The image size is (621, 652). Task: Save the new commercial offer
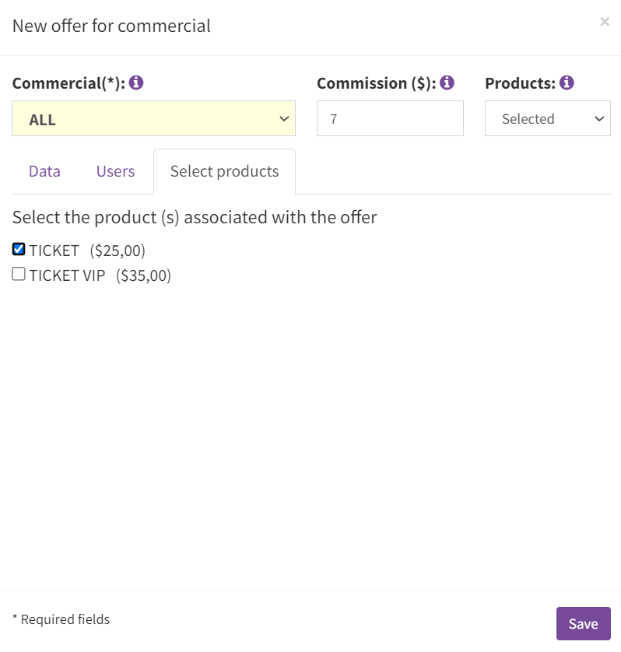pyautogui.click(x=584, y=623)
